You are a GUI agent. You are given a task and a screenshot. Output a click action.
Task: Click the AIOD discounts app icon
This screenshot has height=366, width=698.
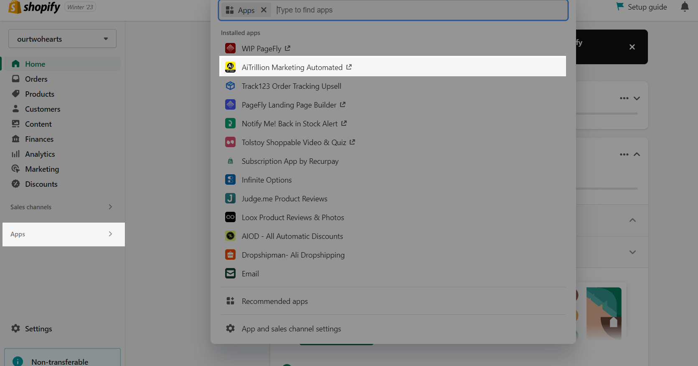coord(230,236)
